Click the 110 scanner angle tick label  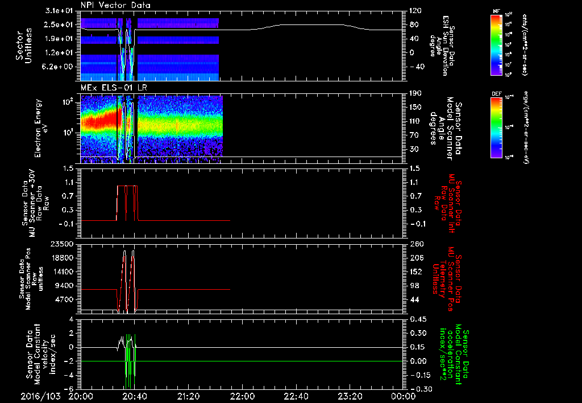(x=415, y=121)
